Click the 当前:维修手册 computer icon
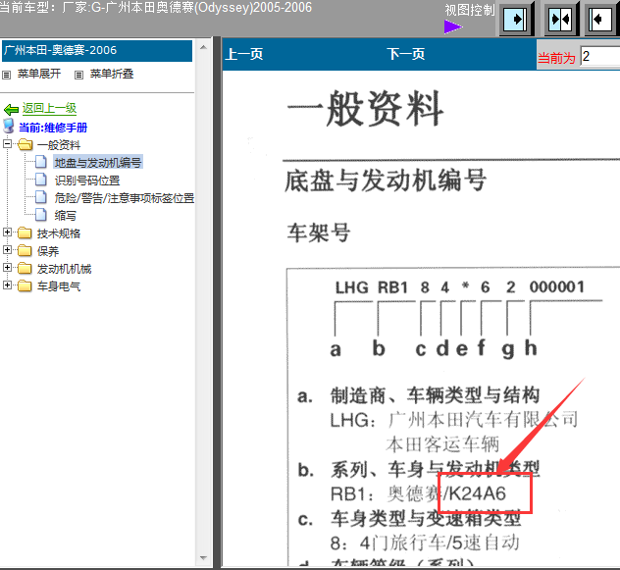 [x=8, y=126]
